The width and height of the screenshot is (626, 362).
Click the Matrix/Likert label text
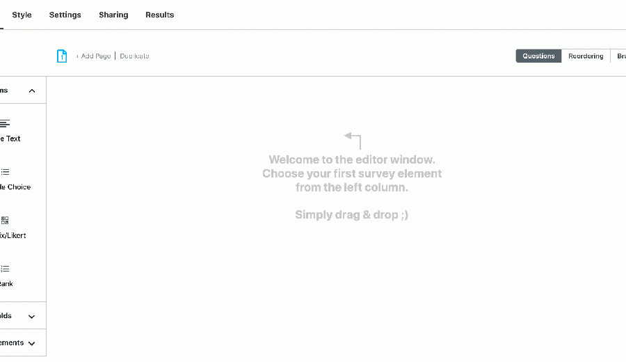coord(13,236)
